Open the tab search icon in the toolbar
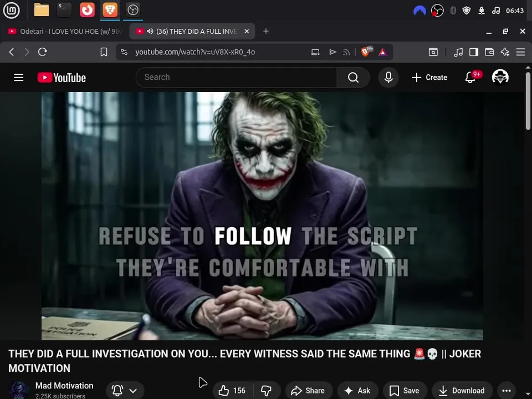The image size is (532, 399). click(433, 52)
